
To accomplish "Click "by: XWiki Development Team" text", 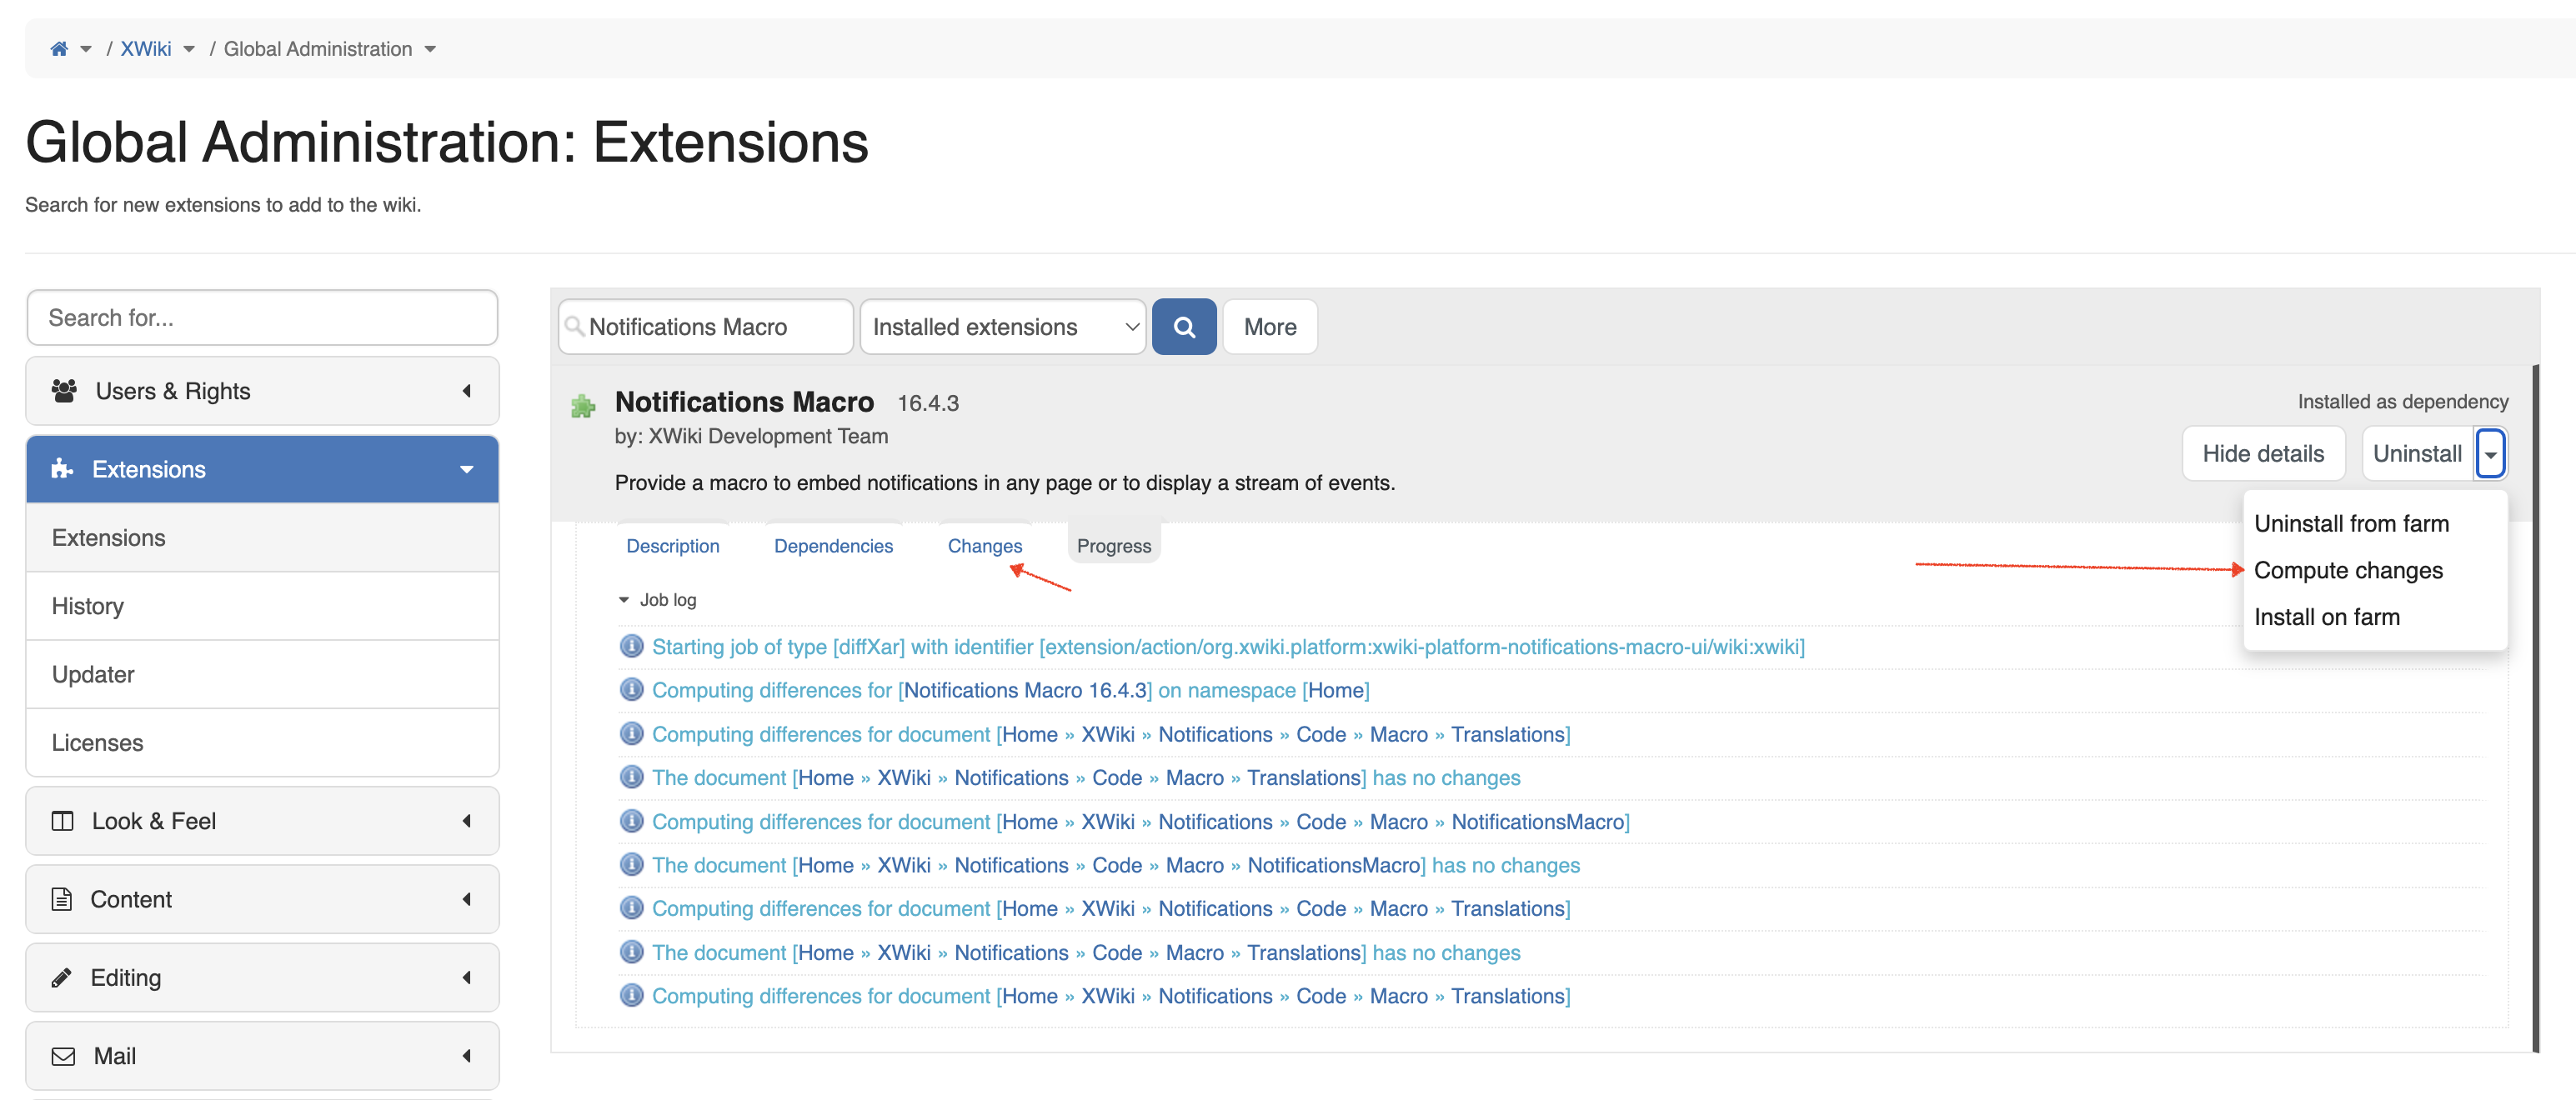I will pos(751,436).
